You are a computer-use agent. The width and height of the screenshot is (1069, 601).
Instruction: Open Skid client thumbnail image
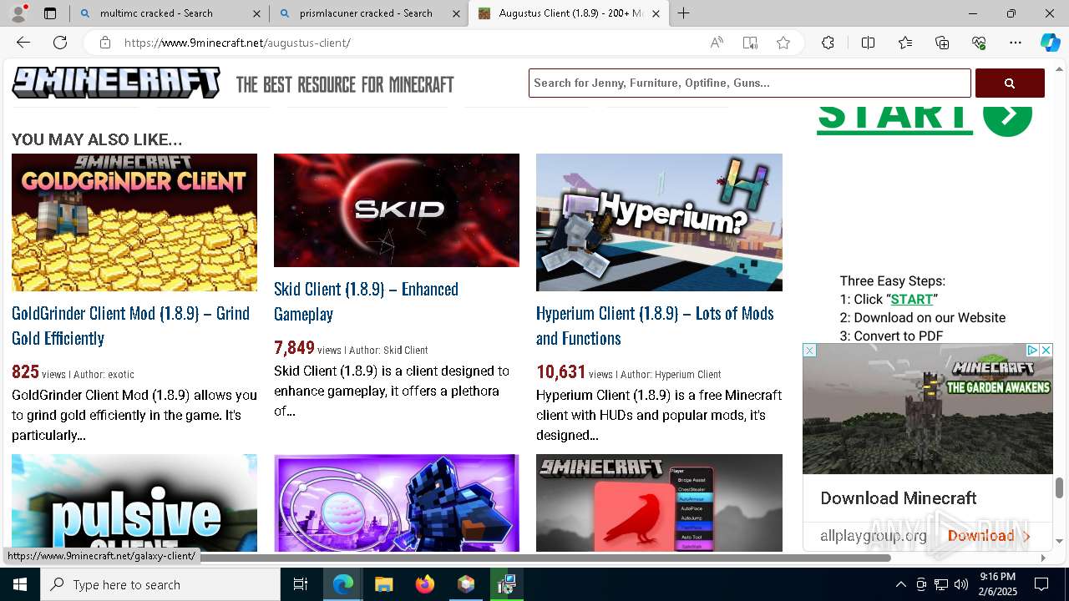click(397, 210)
